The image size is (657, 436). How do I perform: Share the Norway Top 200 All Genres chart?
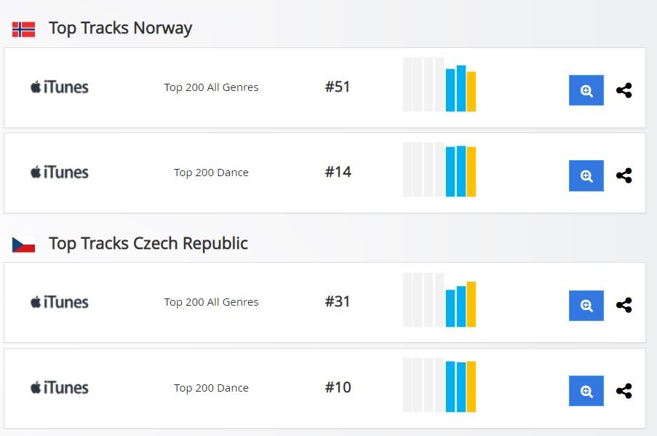pos(624,90)
